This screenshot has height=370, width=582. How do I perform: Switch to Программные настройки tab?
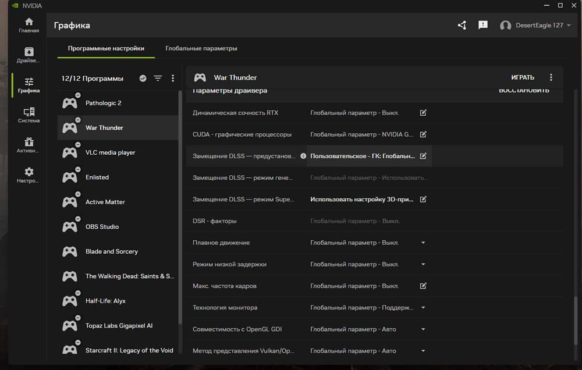[x=106, y=48]
